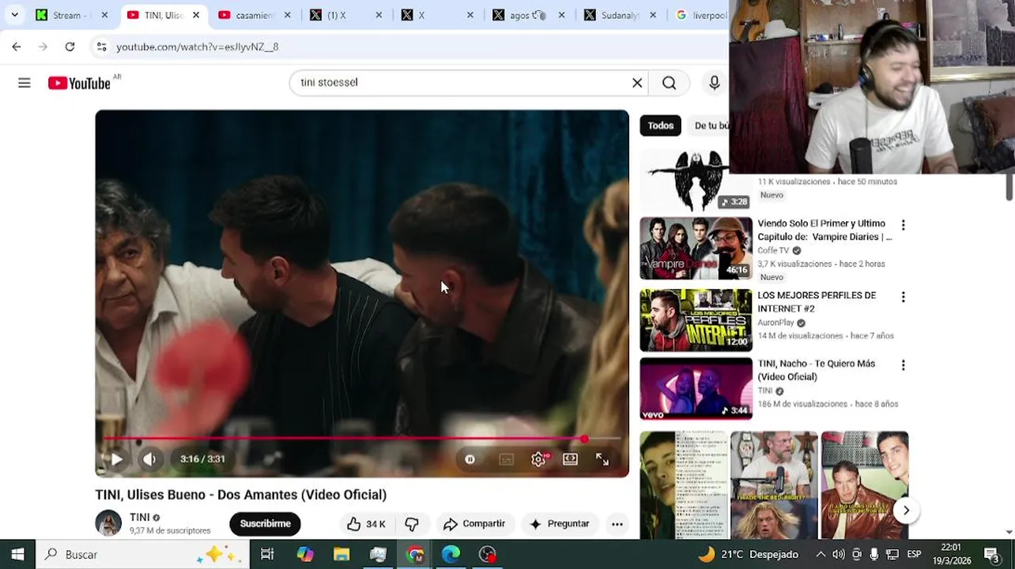The image size is (1015, 569).
Task: Open TINI channel avatar
Action: [x=108, y=523]
